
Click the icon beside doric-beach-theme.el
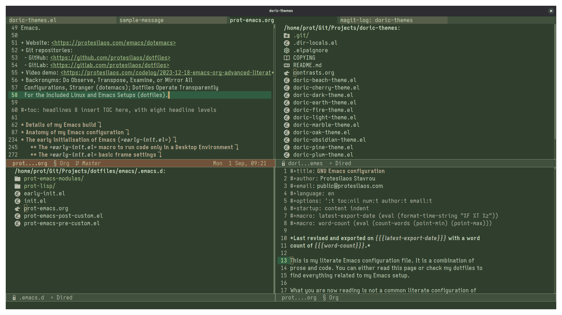pyautogui.click(x=286, y=80)
